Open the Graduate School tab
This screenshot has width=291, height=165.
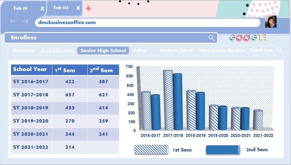(x=176, y=50)
